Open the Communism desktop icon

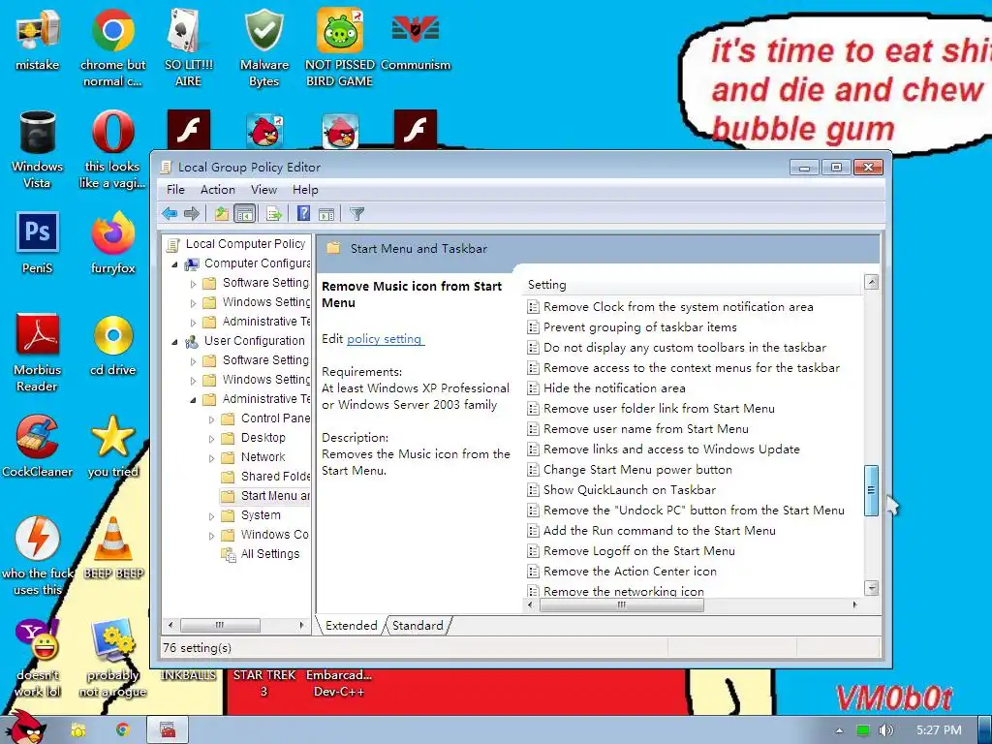point(416,39)
